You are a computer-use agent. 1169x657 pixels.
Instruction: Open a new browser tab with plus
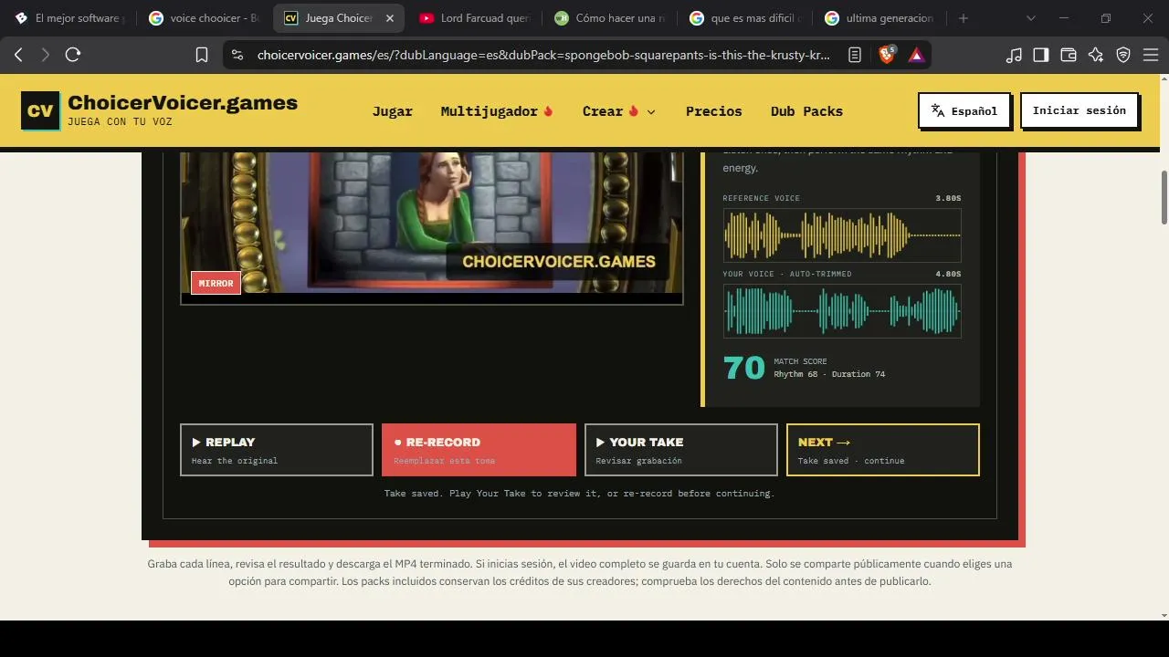pos(963,18)
